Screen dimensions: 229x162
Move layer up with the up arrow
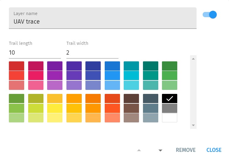click(x=139, y=150)
